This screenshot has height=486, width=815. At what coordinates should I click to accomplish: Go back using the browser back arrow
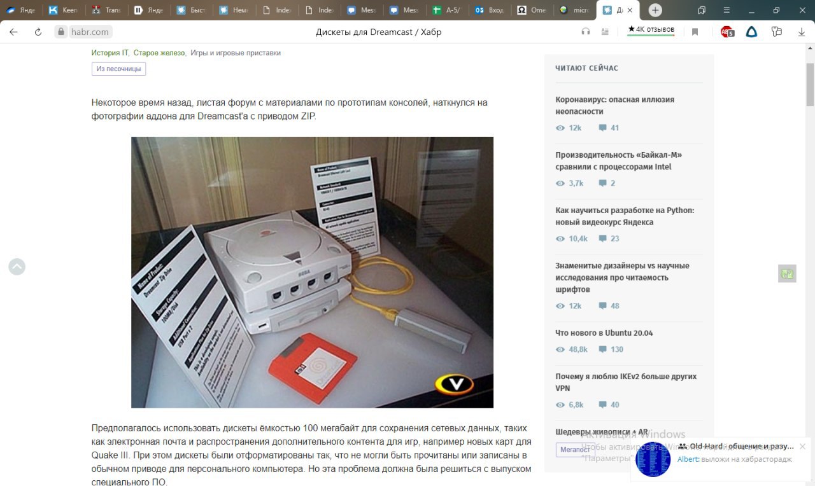[13, 32]
